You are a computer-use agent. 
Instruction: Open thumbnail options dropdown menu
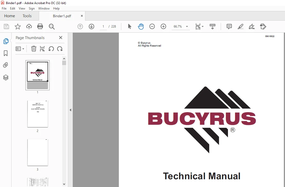[20, 49]
